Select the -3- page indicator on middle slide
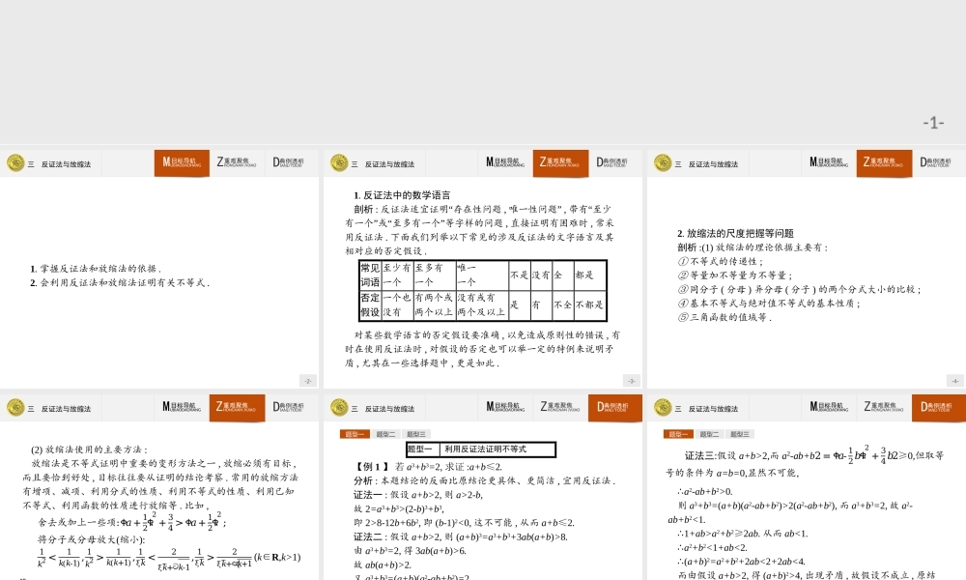The image size is (966, 580). (631, 380)
